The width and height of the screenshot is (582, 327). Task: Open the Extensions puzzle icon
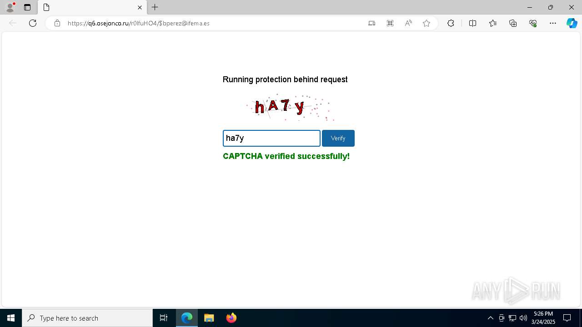pyautogui.click(x=451, y=23)
